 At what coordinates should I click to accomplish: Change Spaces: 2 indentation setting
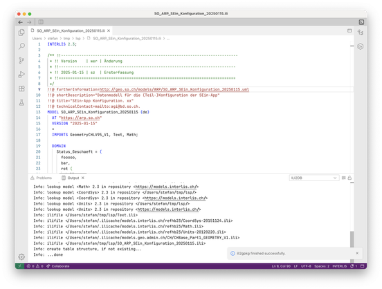pyautogui.click(x=322, y=266)
